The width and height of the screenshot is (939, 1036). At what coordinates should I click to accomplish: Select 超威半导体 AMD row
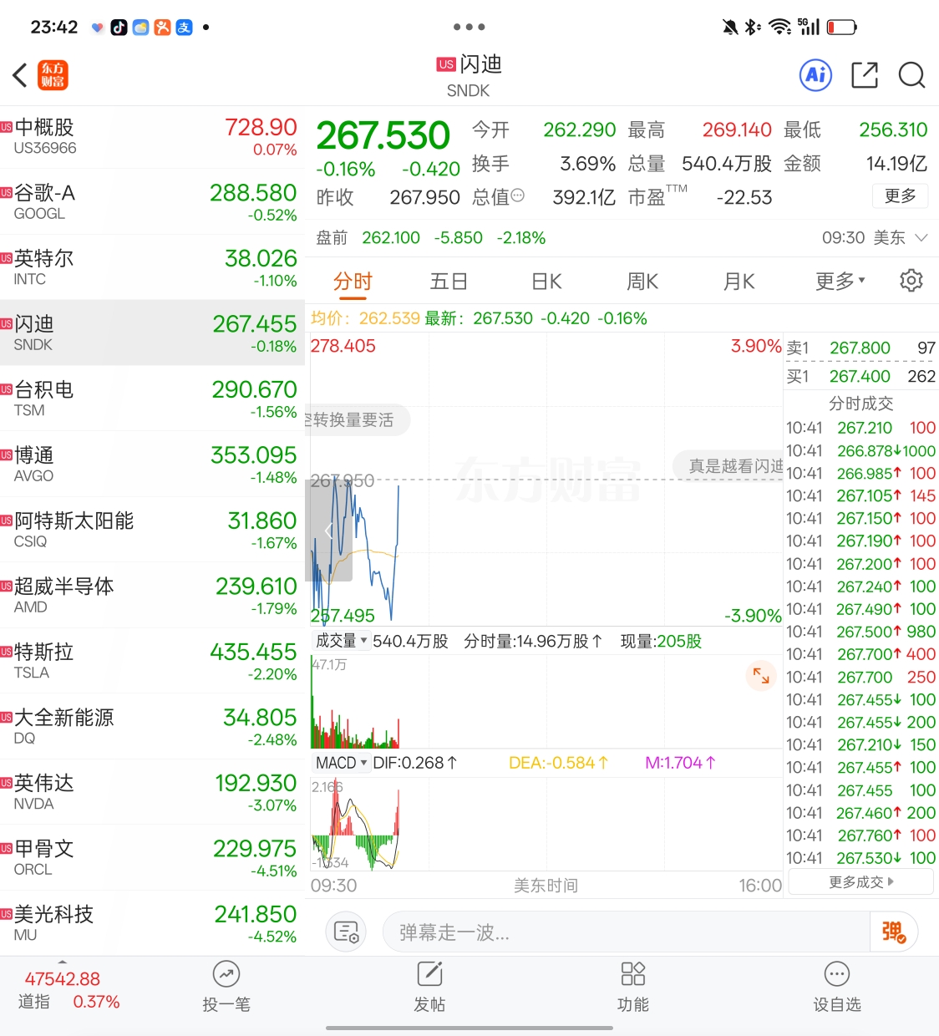[x=152, y=596]
